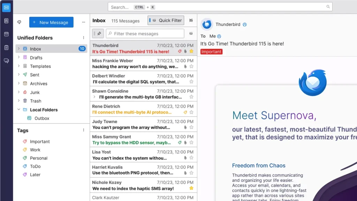Screen dimensions: 357x201
Task: Open the Address Book space icon
Action: [x=6, y=21]
